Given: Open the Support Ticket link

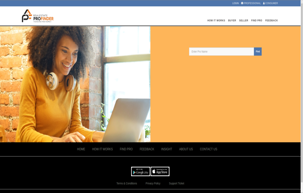Looking at the screenshot, I should 176,183.
